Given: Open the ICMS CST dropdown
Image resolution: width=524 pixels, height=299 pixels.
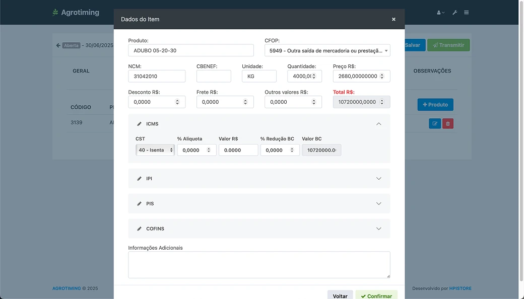Looking at the screenshot, I should tap(155, 150).
